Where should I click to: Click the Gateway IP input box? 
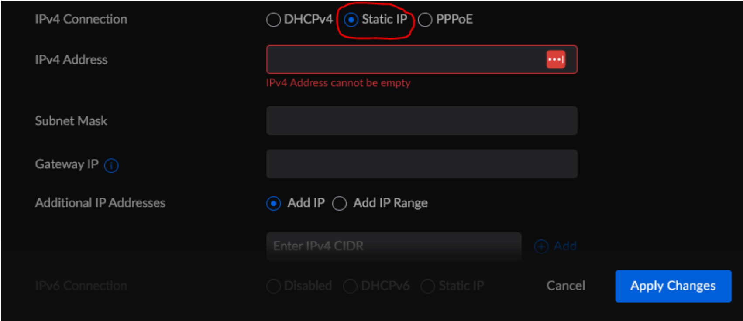coord(422,164)
